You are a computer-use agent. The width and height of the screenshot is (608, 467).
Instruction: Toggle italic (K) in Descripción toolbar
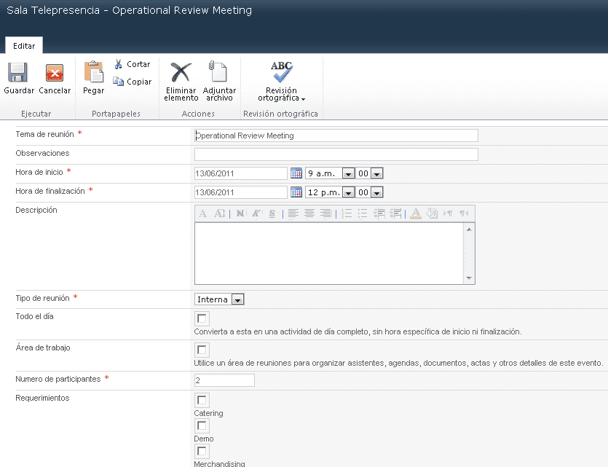(x=256, y=213)
